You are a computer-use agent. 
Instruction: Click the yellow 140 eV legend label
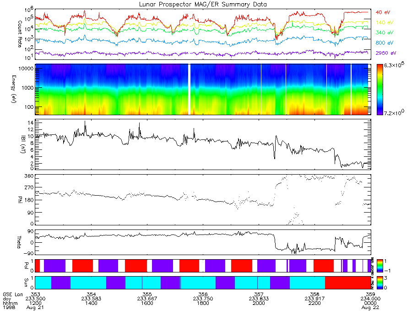pyautogui.click(x=385, y=22)
